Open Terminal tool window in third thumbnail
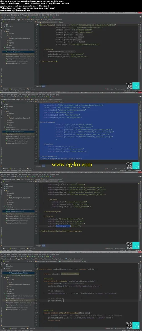 click(x=22, y=249)
